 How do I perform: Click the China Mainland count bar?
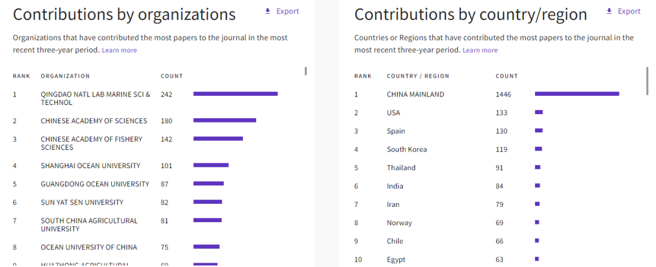click(576, 94)
